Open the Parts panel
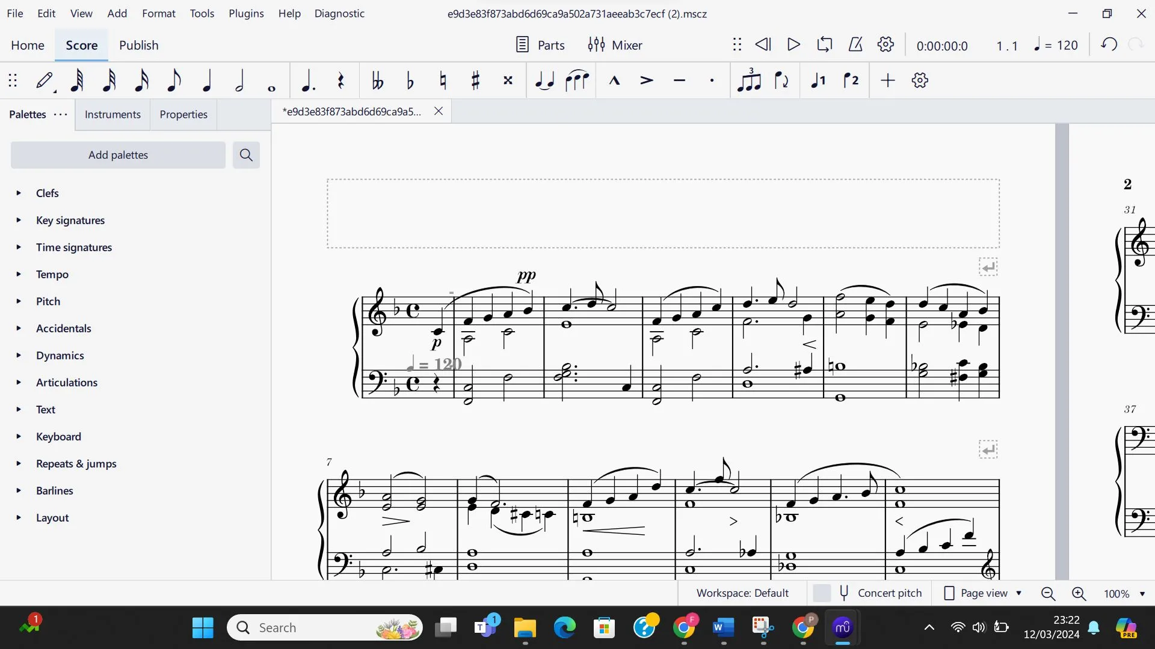Screen dimensions: 1155x649 [x=540, y=44]
